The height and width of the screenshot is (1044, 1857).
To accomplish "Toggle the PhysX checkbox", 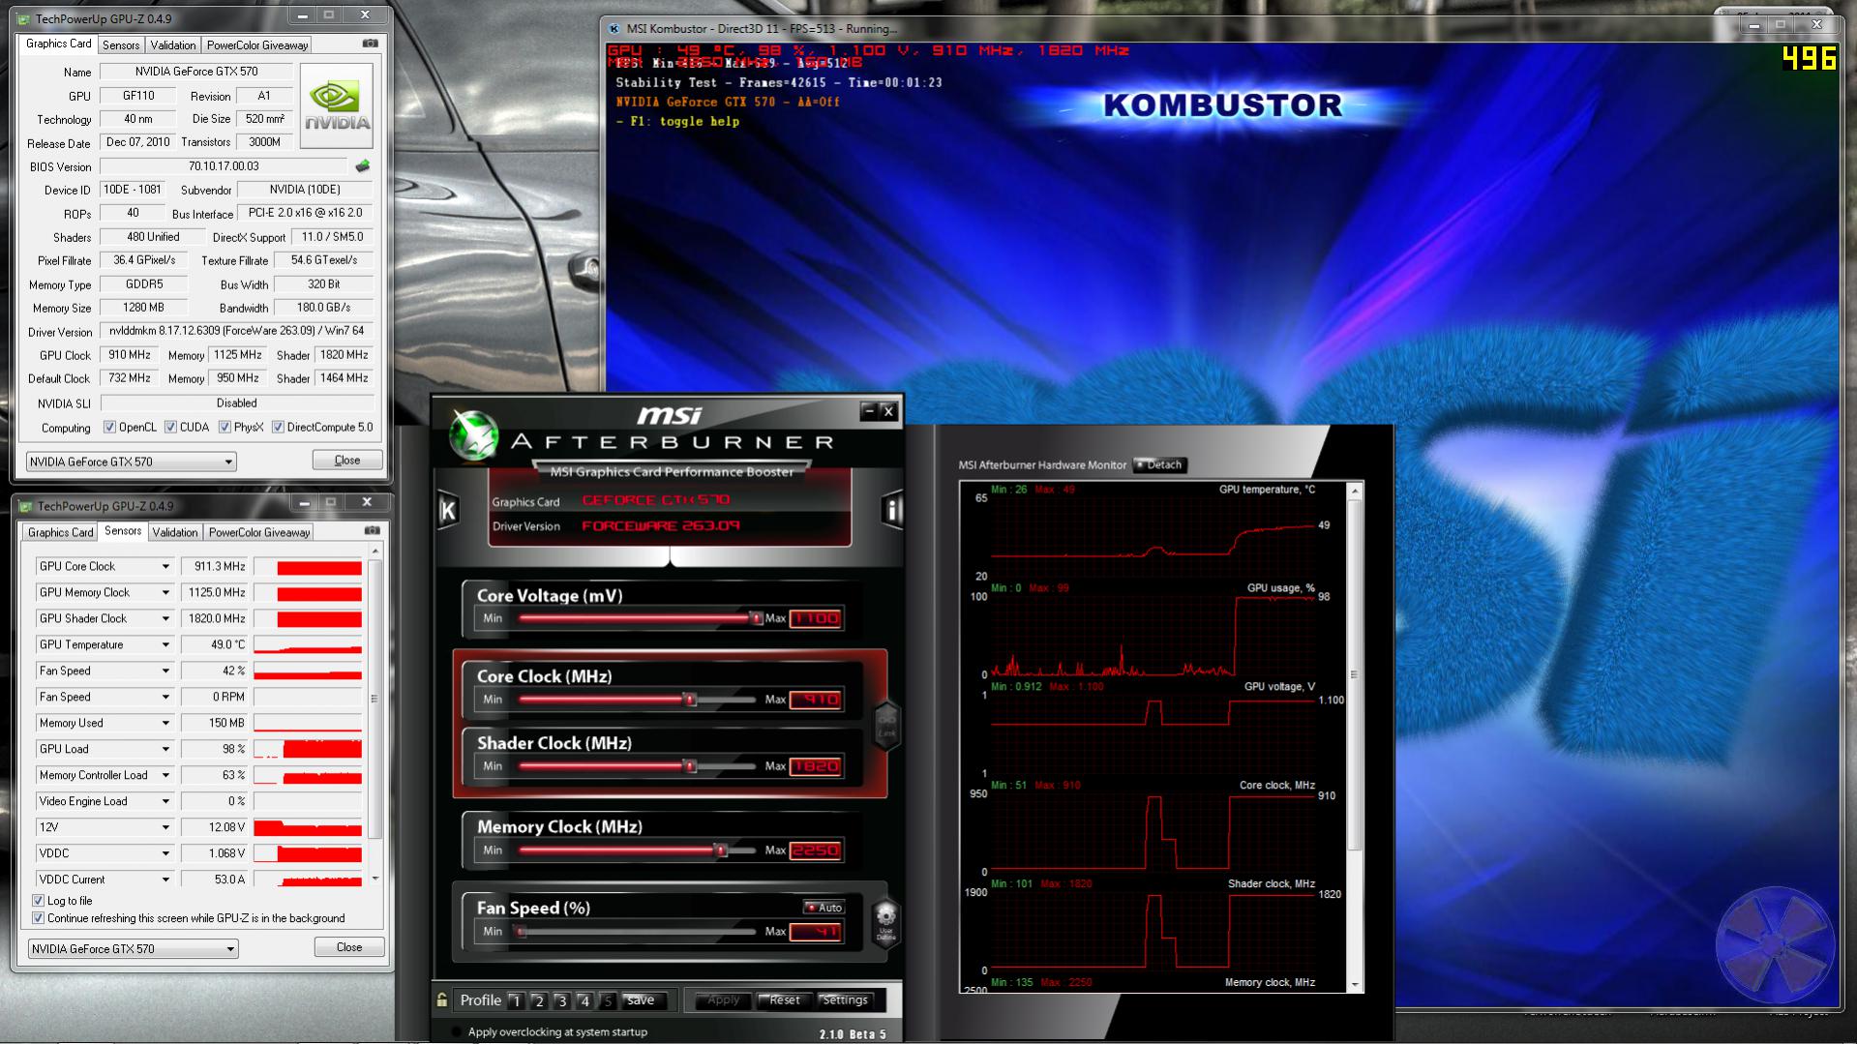I will click(x=225, y=427).
